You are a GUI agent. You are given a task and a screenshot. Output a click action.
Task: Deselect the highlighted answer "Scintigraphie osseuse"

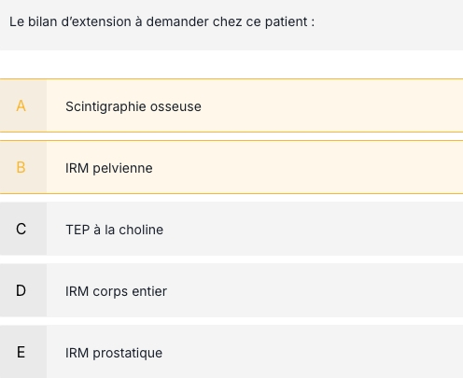tap(231, 105)
